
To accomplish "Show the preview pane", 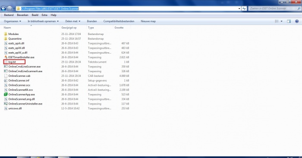I will click(x=289, y=21).
